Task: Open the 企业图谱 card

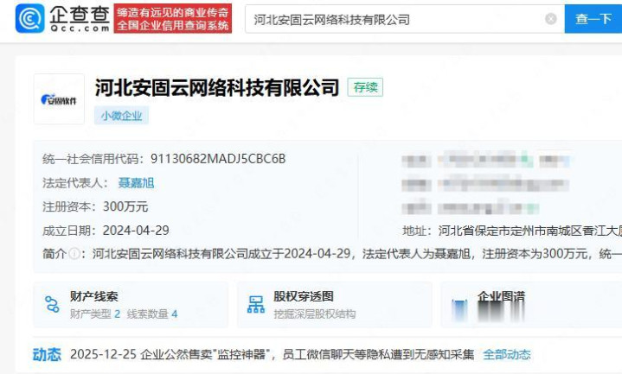Action: (531, 305)
